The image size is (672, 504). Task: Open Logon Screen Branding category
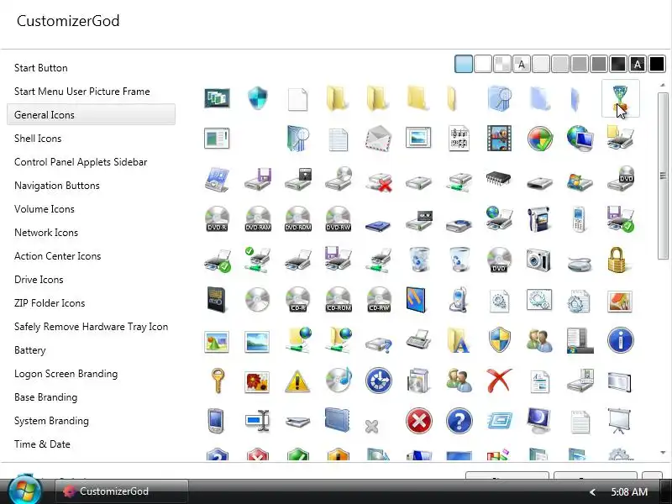66,374
